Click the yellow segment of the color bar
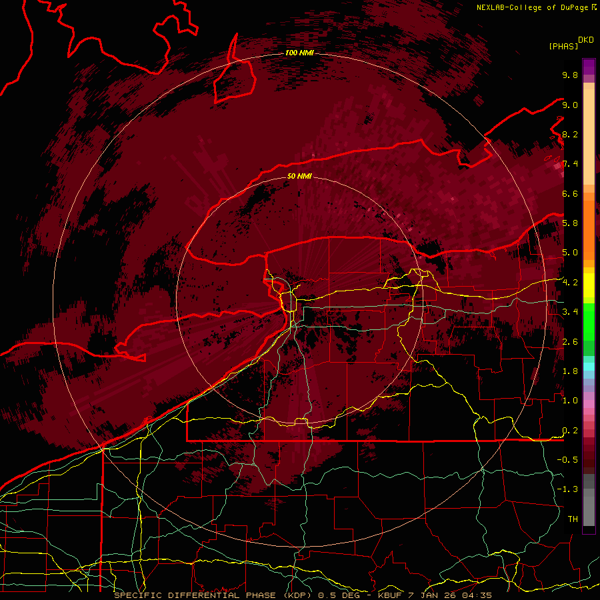 coord(589,285)
